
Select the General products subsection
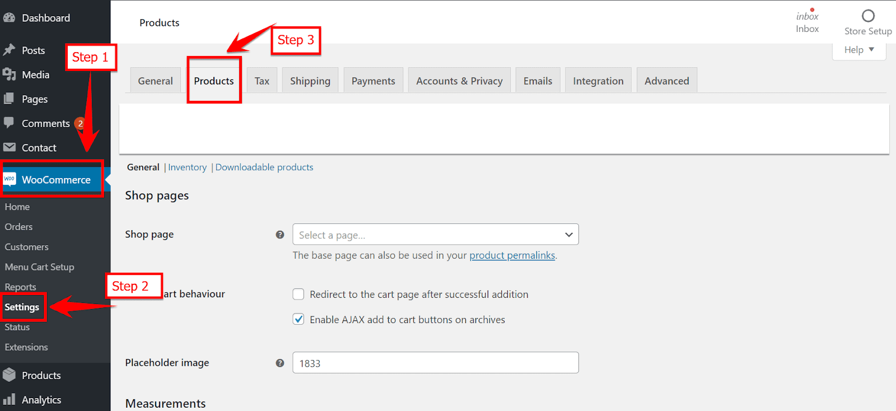(x=143, y=167)
